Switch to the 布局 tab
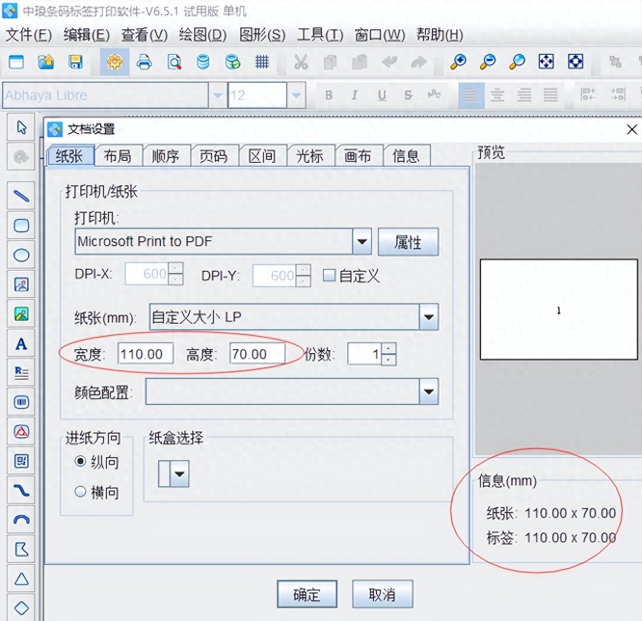The image size is (642, 621). point(118,155)
